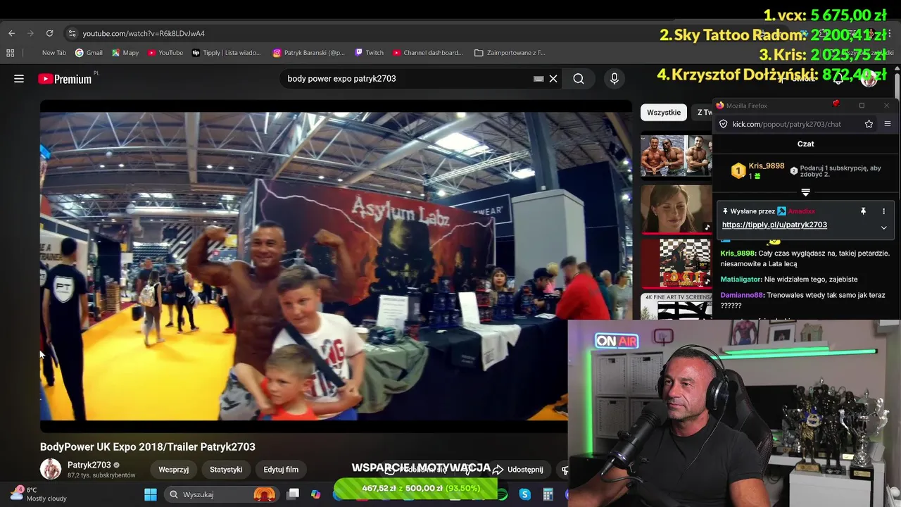Open the on-screen keyboard icon in search box
901x507 pixels.
[x=538, y=79]
